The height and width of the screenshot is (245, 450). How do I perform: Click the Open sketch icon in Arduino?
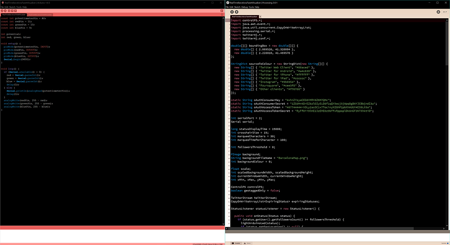point(12,11)
